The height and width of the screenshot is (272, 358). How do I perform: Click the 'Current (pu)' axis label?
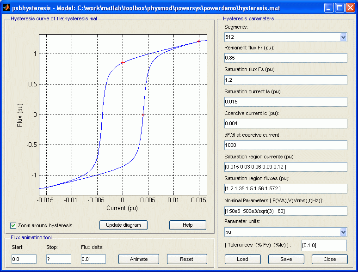[122, 208]
